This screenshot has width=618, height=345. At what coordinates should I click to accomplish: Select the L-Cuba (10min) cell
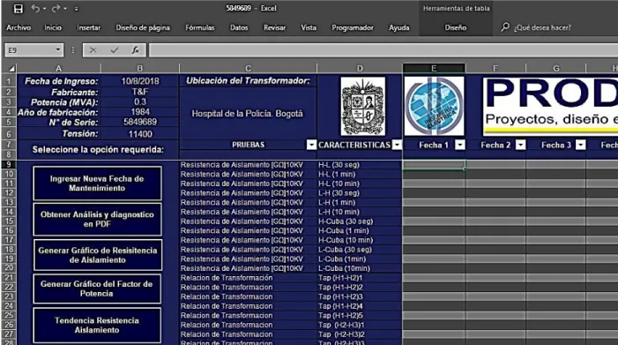pos(360,268)
